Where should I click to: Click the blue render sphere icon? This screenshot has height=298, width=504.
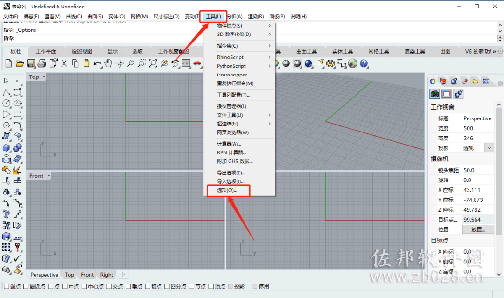pos(308,63)
